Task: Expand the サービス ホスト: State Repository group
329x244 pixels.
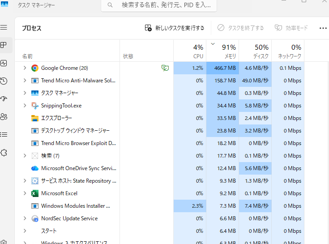Action: [x=25, y=181]
